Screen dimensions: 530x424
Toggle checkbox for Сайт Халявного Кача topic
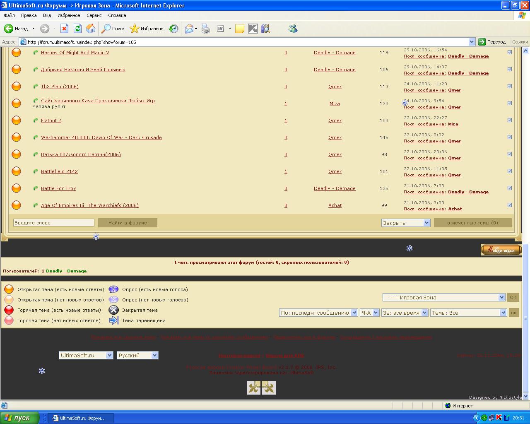[510, 103]
